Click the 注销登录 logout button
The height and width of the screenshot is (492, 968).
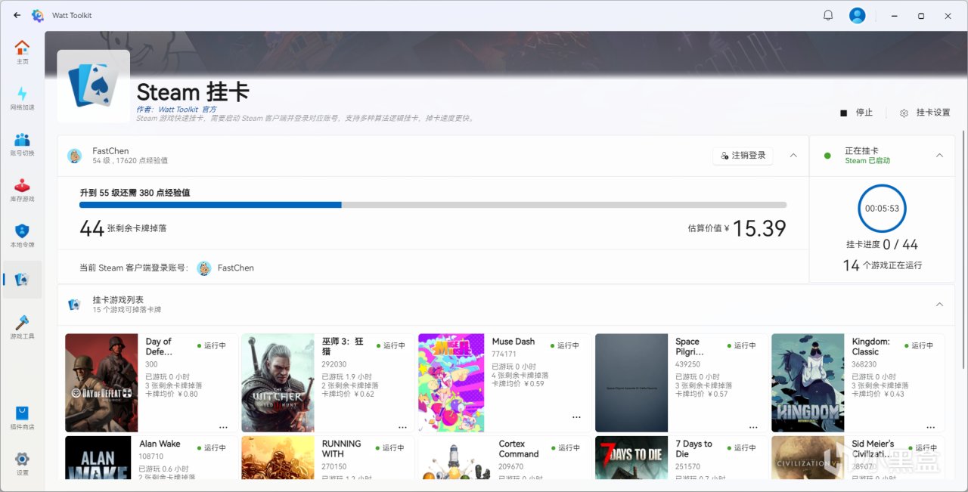(743, 156)
